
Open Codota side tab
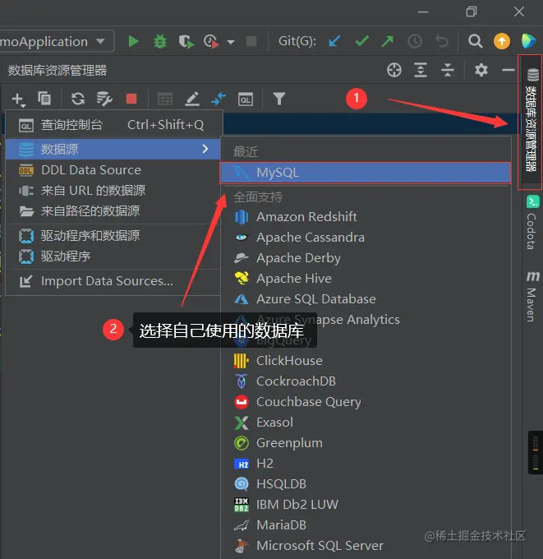click(532, 223)
